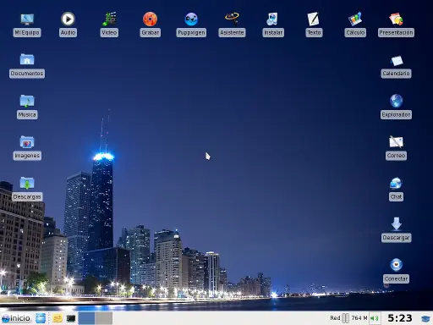Switch to the first blue workspace
This screenshot has width=433, height=325.
(x=86, y=318)
